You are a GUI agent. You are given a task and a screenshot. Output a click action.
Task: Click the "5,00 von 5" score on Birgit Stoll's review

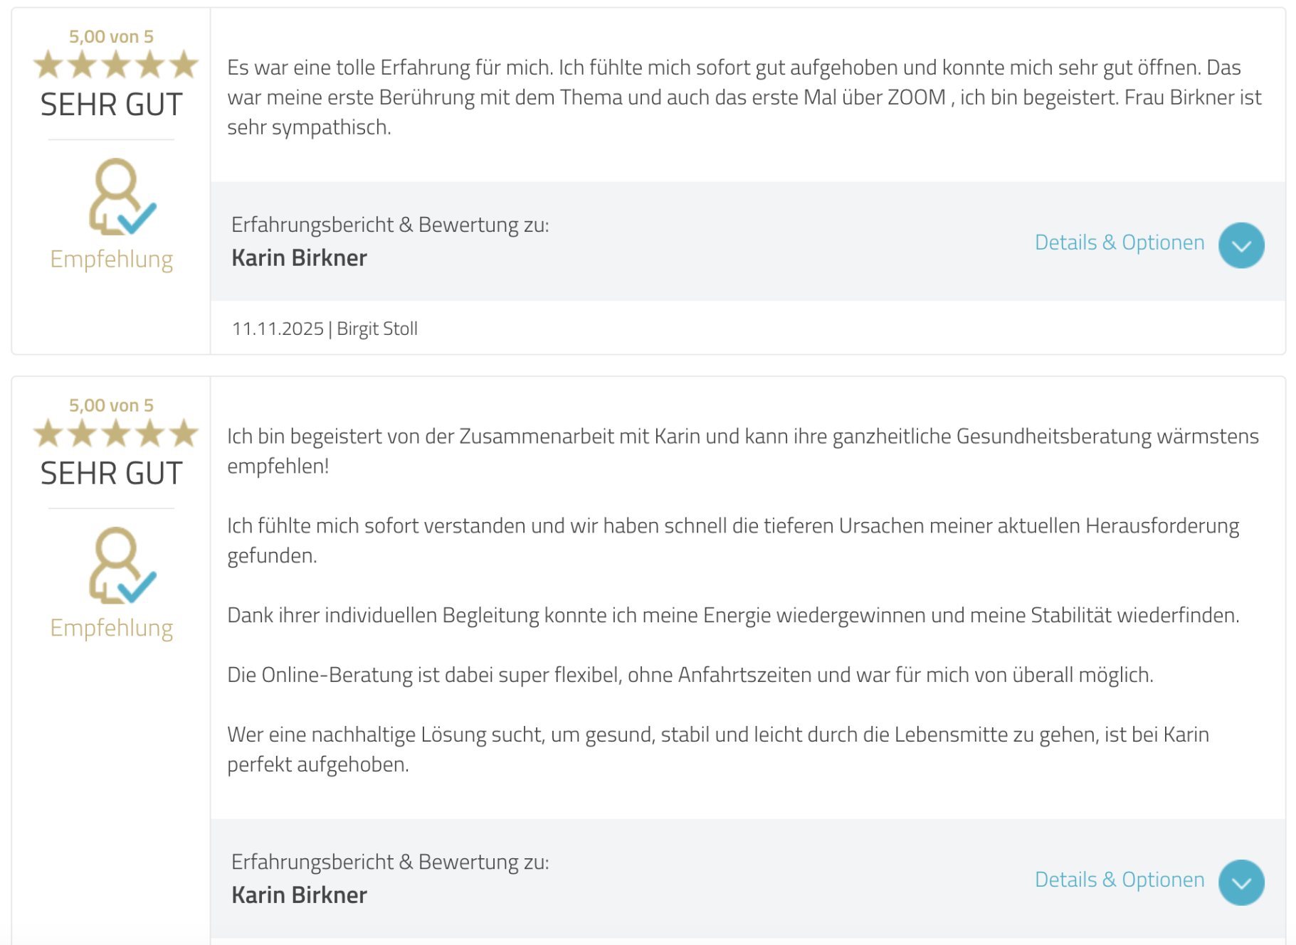(x=111, y=36)
